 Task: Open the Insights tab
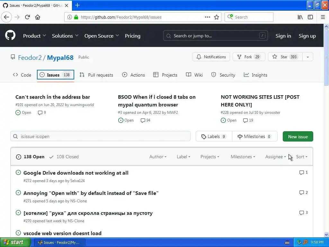pyautogui.click(x=255, y=75)
